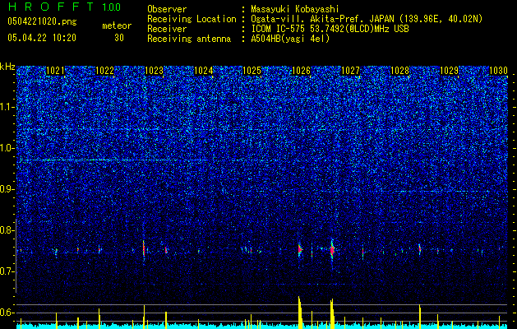
Task: Click the 1.0 frequency axis label
Action: pos(7,148)
